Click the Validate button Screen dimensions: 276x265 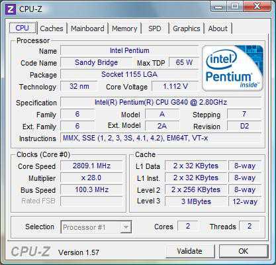click(x=190, y=251)
